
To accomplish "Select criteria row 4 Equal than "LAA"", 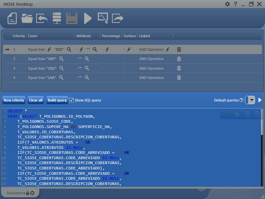I will point(132,78).
